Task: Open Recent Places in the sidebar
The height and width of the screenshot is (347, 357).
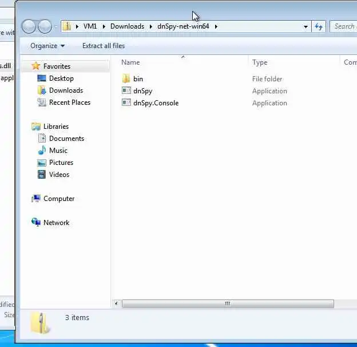Action: coord(70,102)
